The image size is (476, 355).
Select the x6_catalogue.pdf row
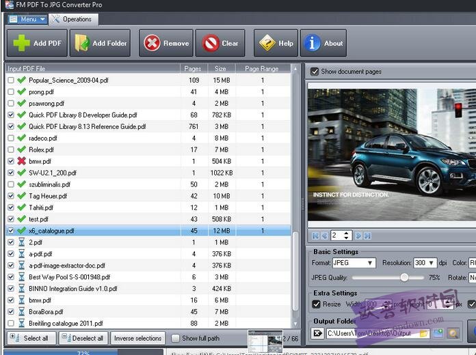pyautogui.click(x=148, y=231)
